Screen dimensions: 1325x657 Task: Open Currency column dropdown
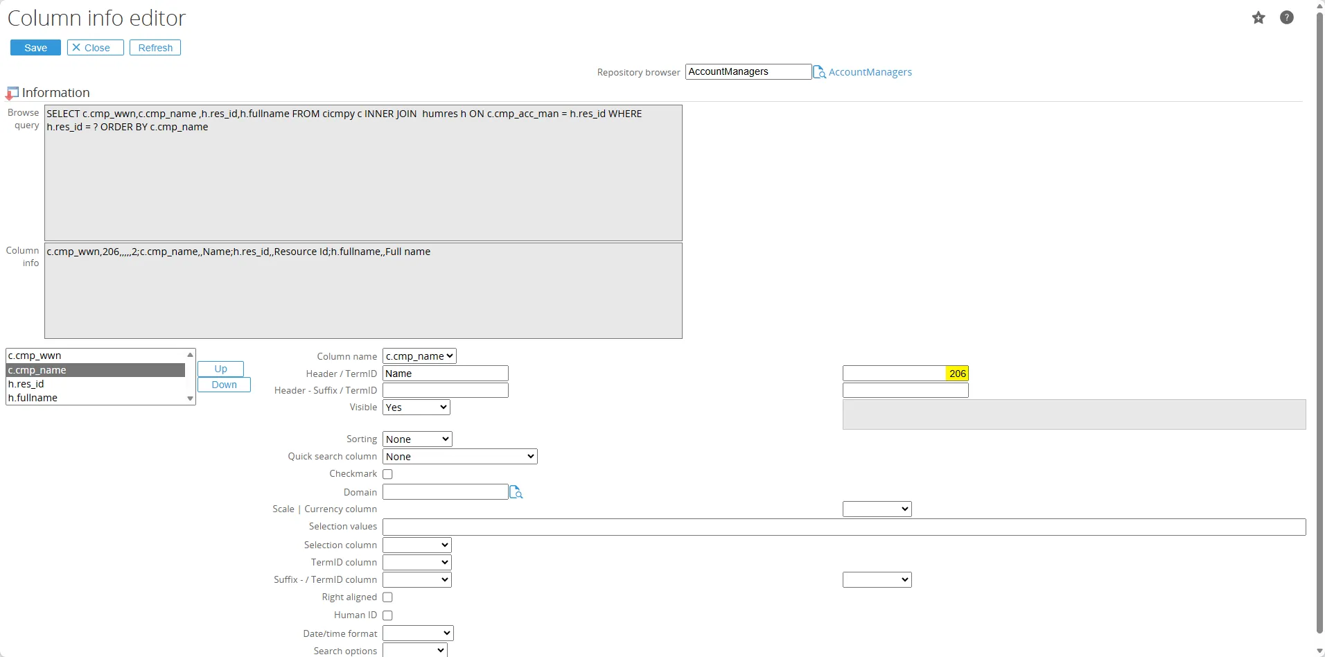[877, 509]
